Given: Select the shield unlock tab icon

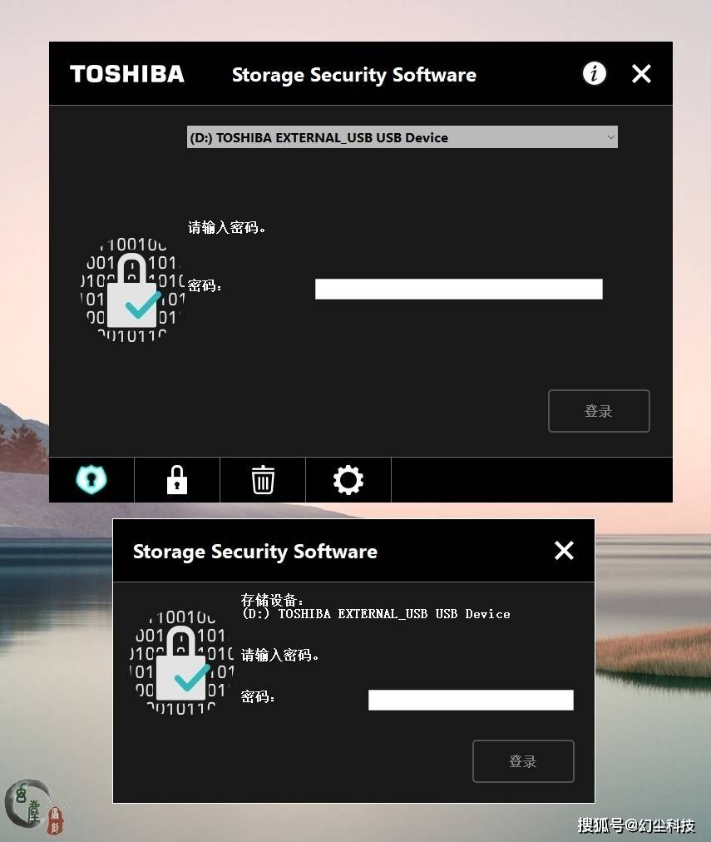Looking at the screenshot, I should [x=91, y=479].
